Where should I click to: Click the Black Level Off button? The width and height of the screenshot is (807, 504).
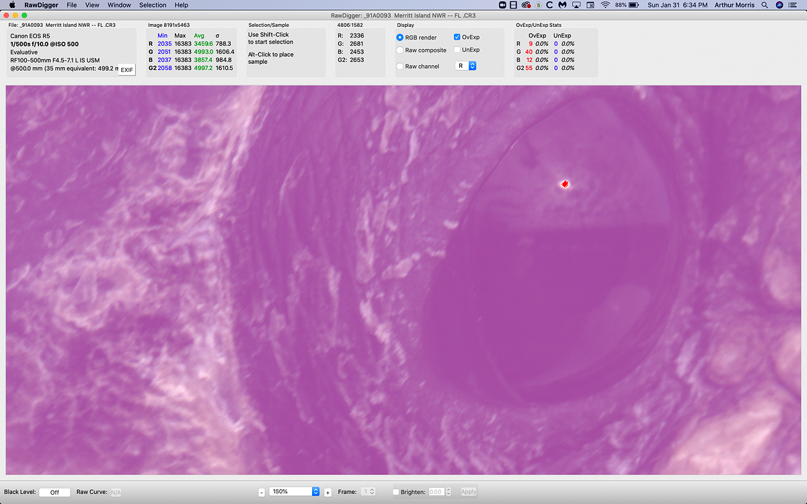tap(54, 492)
